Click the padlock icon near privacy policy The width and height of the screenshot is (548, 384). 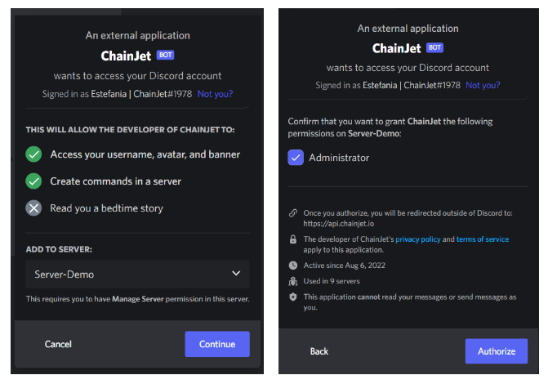click(293, 239)
